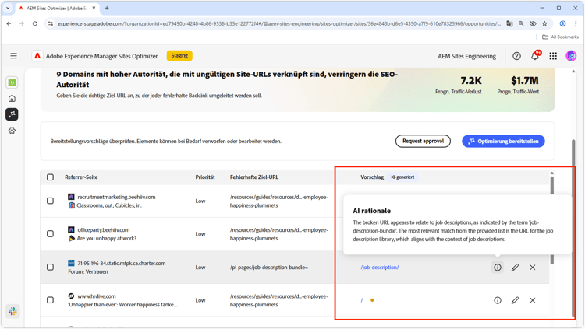The height and width of the screenshot is (329, 585).
Task: Click the translate page icon
Action: [509, 23]
